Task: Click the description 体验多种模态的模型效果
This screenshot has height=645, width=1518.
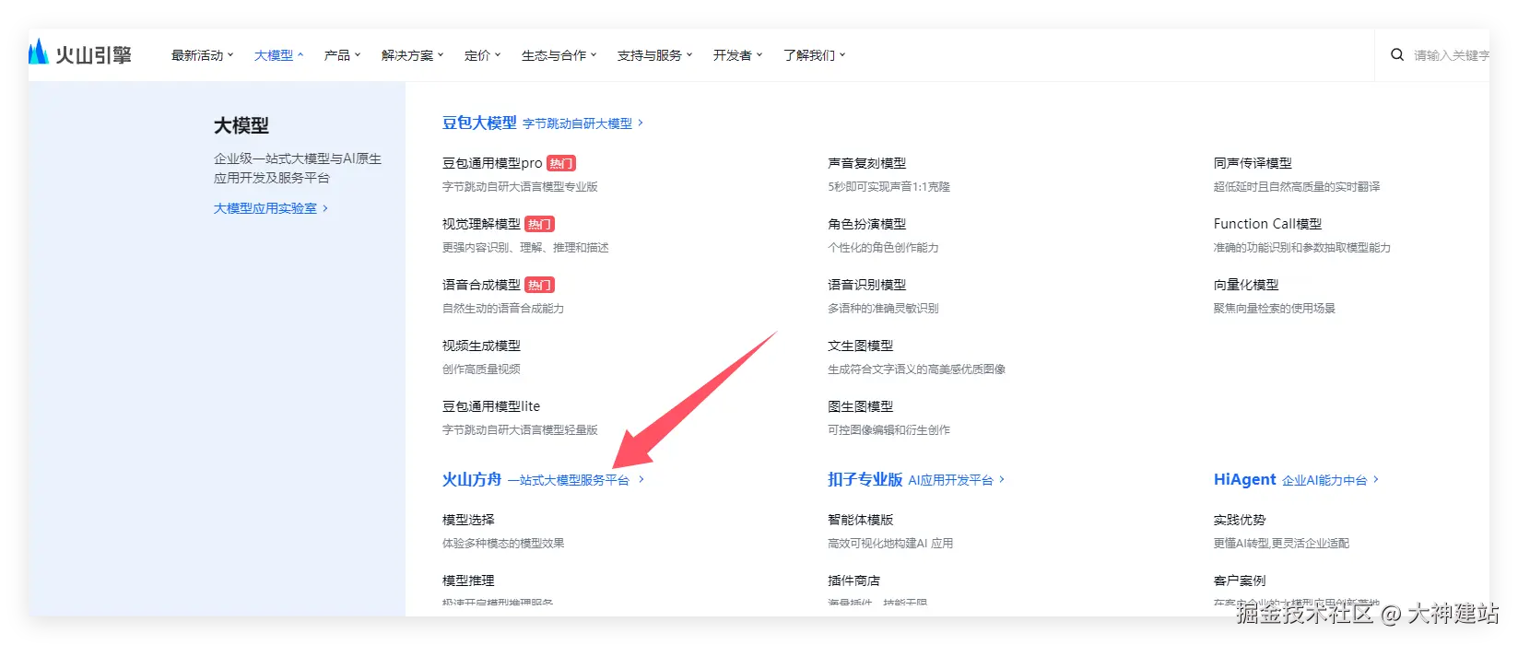Action: 503,544
